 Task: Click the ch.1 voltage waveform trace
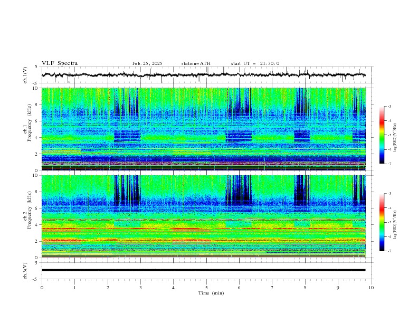(203, 75)
